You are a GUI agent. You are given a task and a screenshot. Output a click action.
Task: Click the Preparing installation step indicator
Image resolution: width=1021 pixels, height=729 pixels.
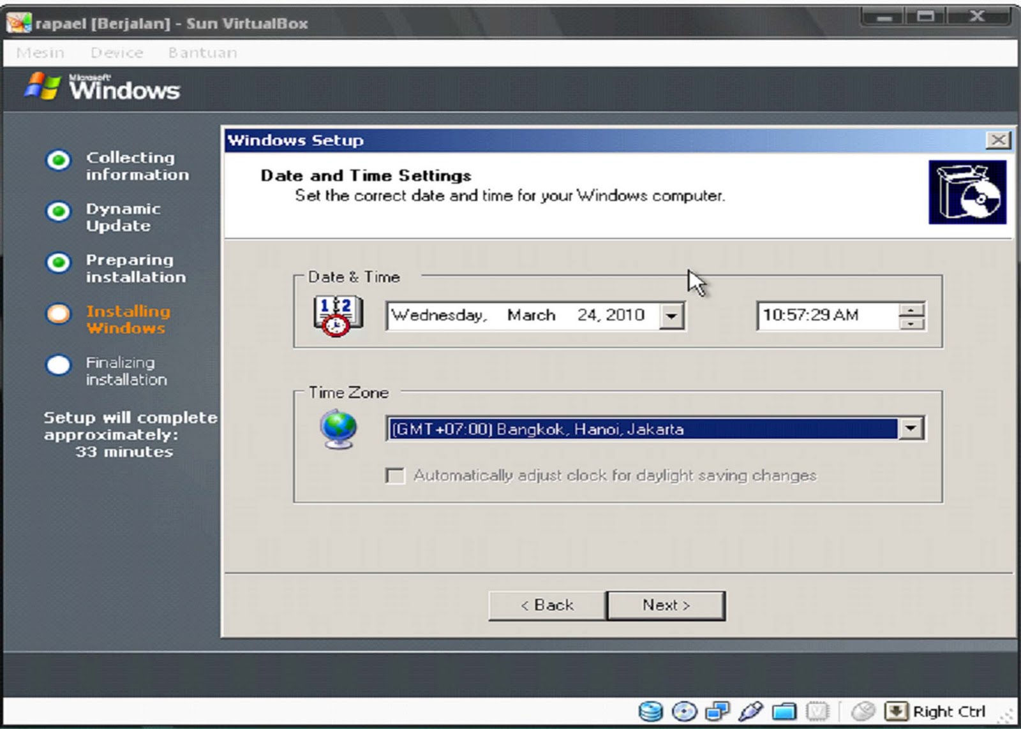point(58,262)
